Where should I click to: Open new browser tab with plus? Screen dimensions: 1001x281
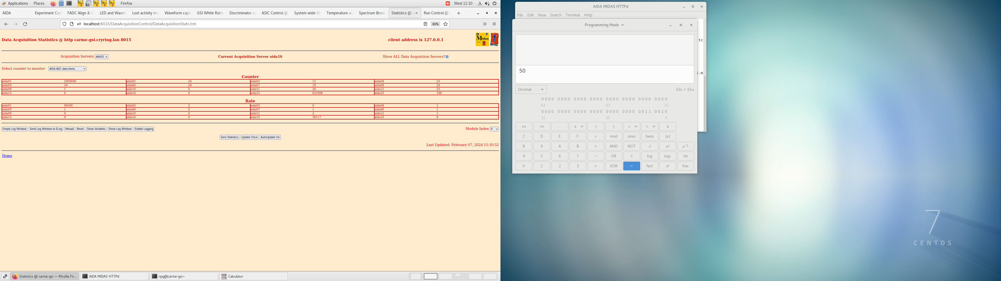(459, 13)
